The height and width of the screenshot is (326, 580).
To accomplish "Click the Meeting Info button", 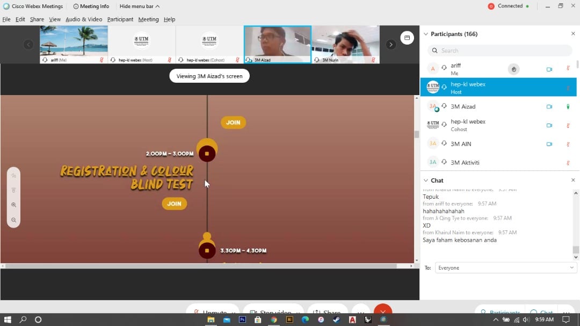I will coord(91,6).
